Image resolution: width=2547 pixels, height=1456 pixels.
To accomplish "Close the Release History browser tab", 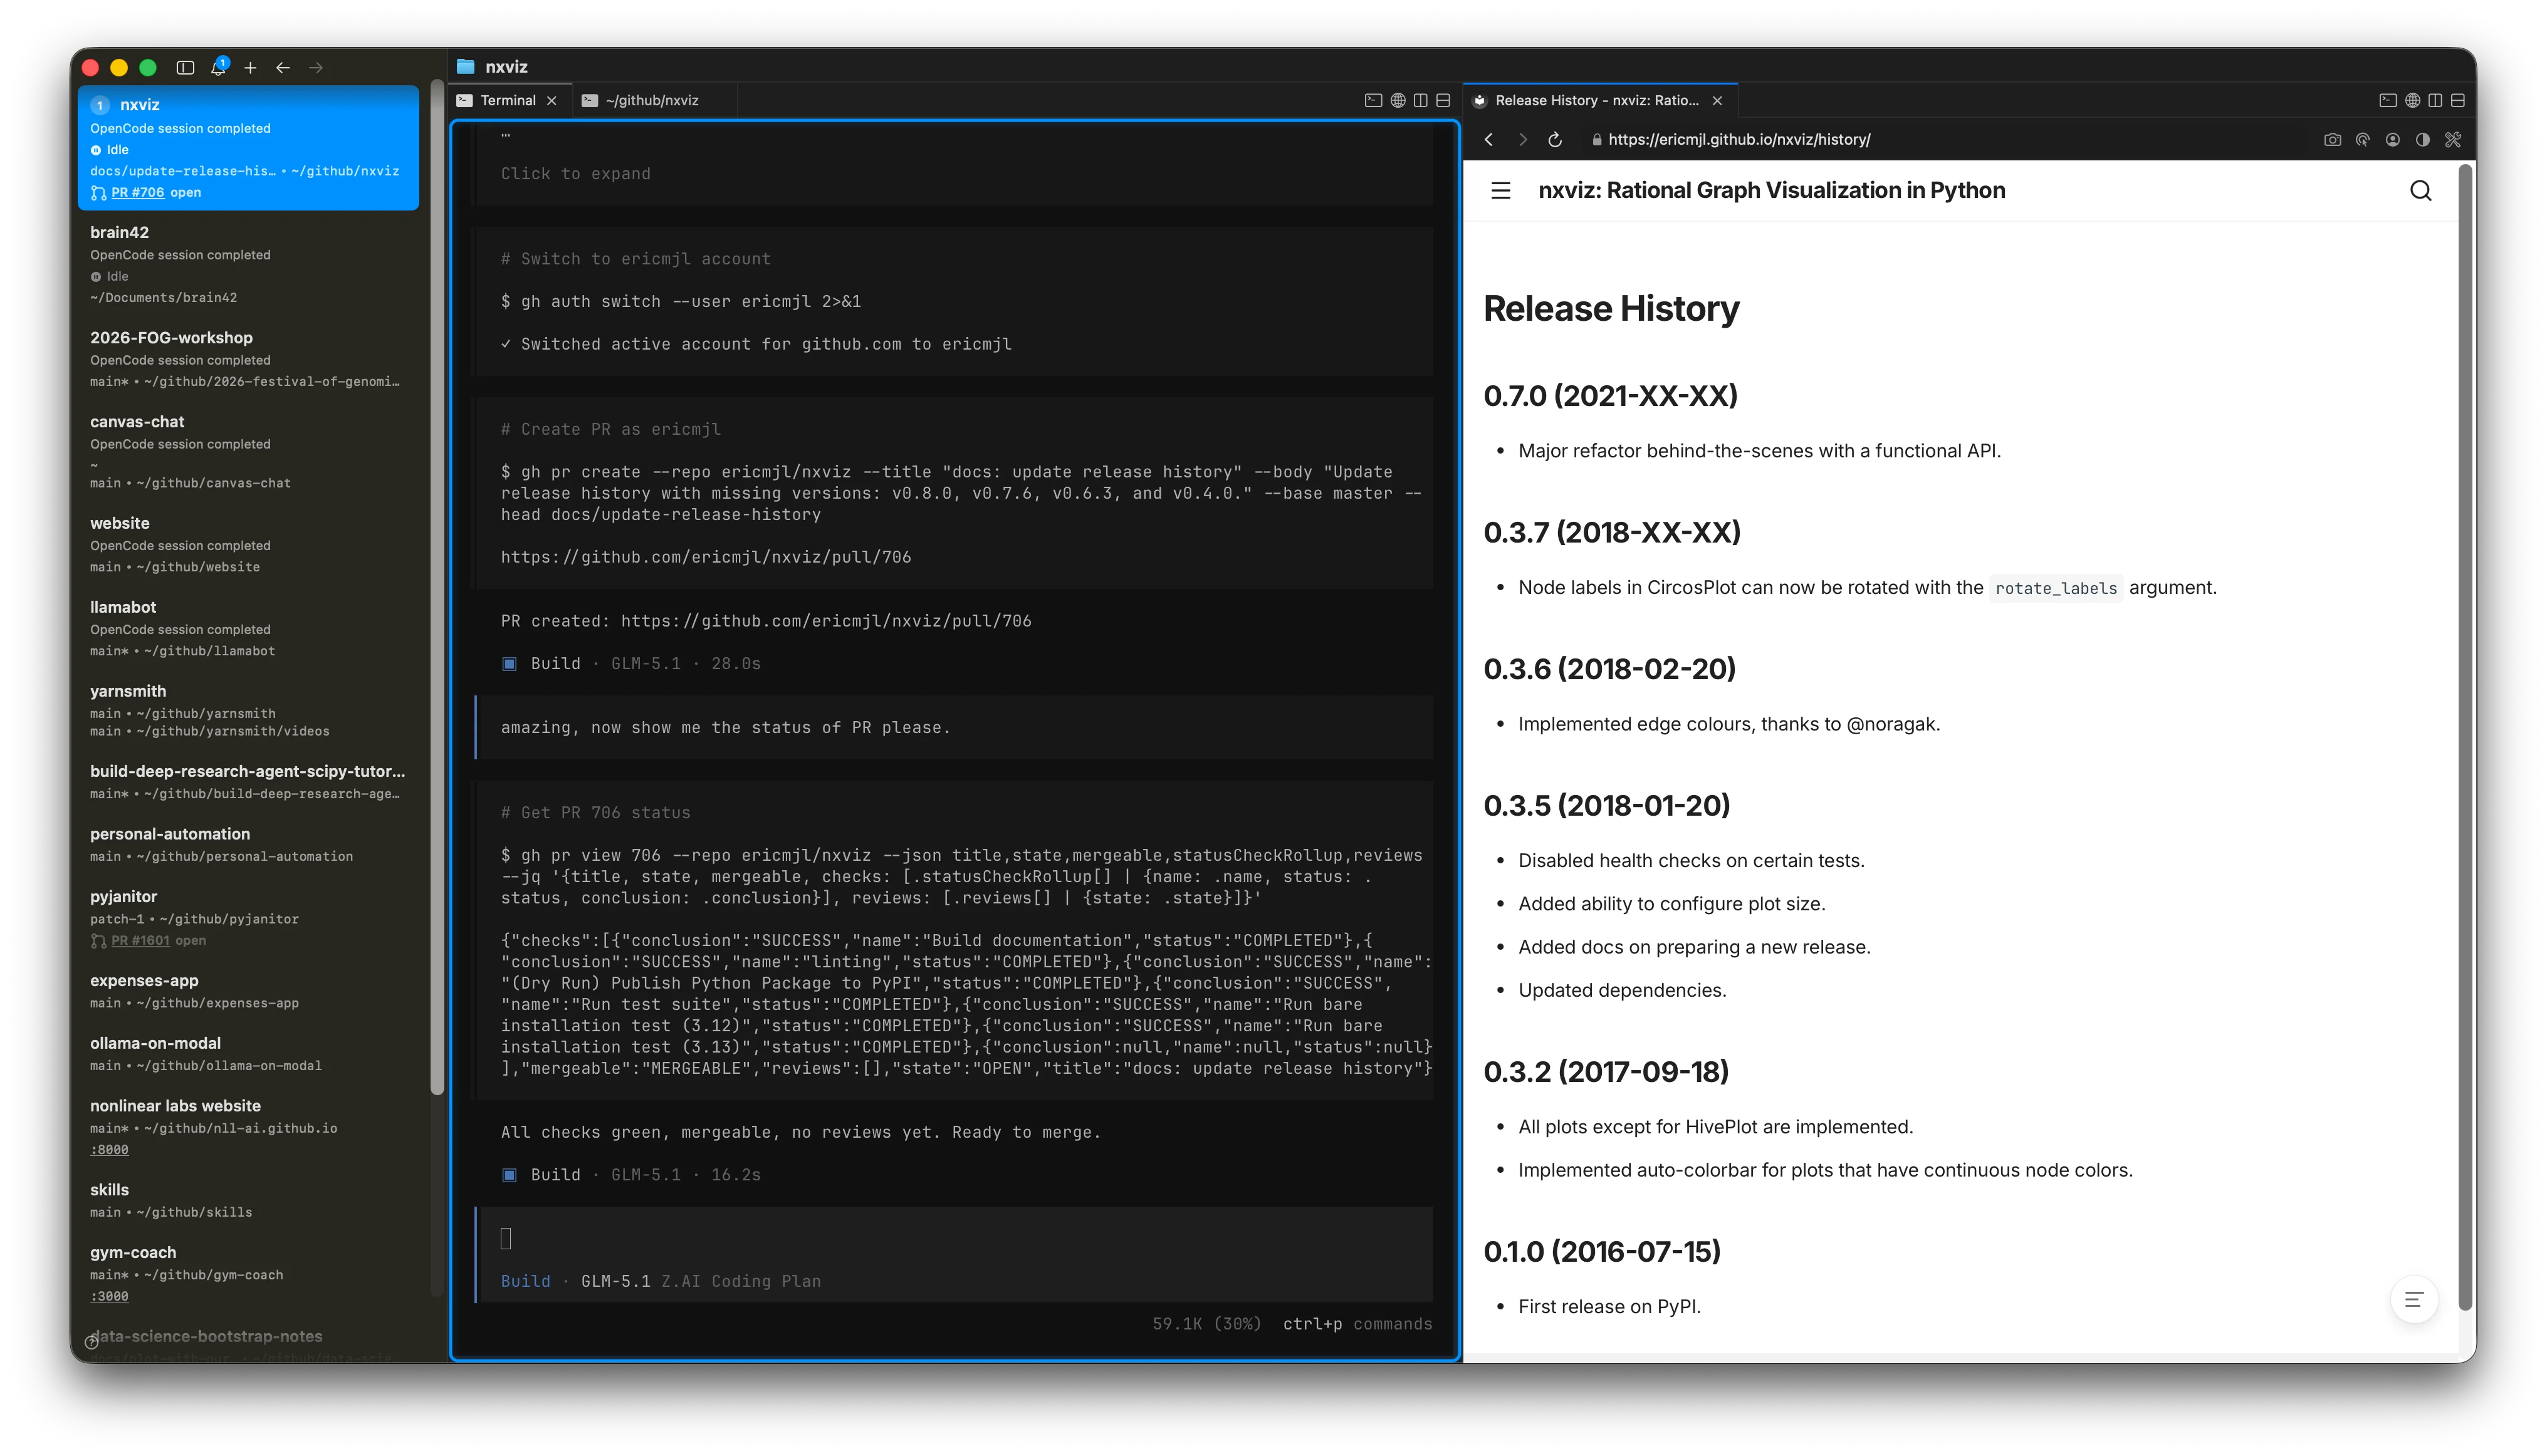I will pyautogui.click(x=1718, y=100).
